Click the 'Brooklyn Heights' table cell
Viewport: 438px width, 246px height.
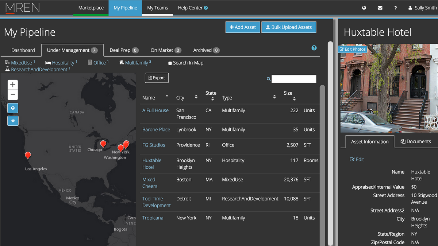coord(185,164)
